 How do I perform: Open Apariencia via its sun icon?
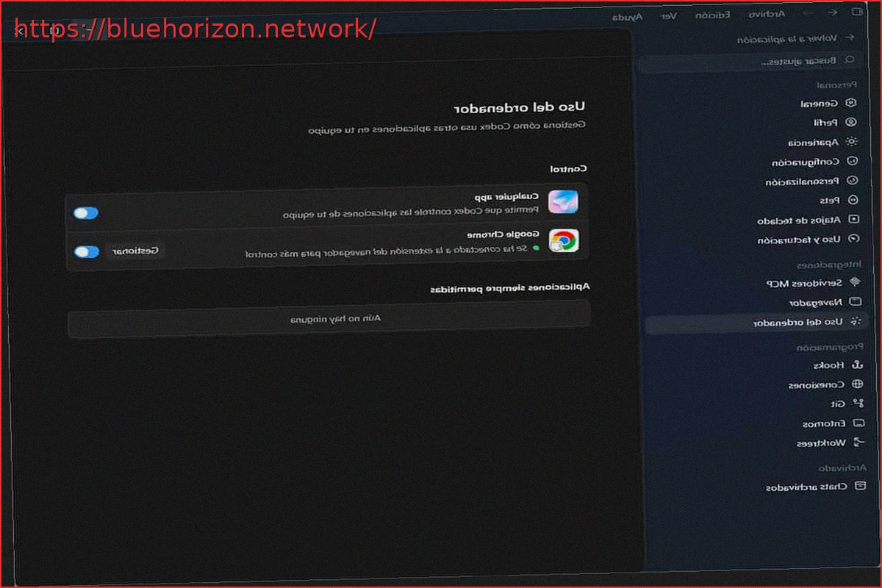point(852,142)
